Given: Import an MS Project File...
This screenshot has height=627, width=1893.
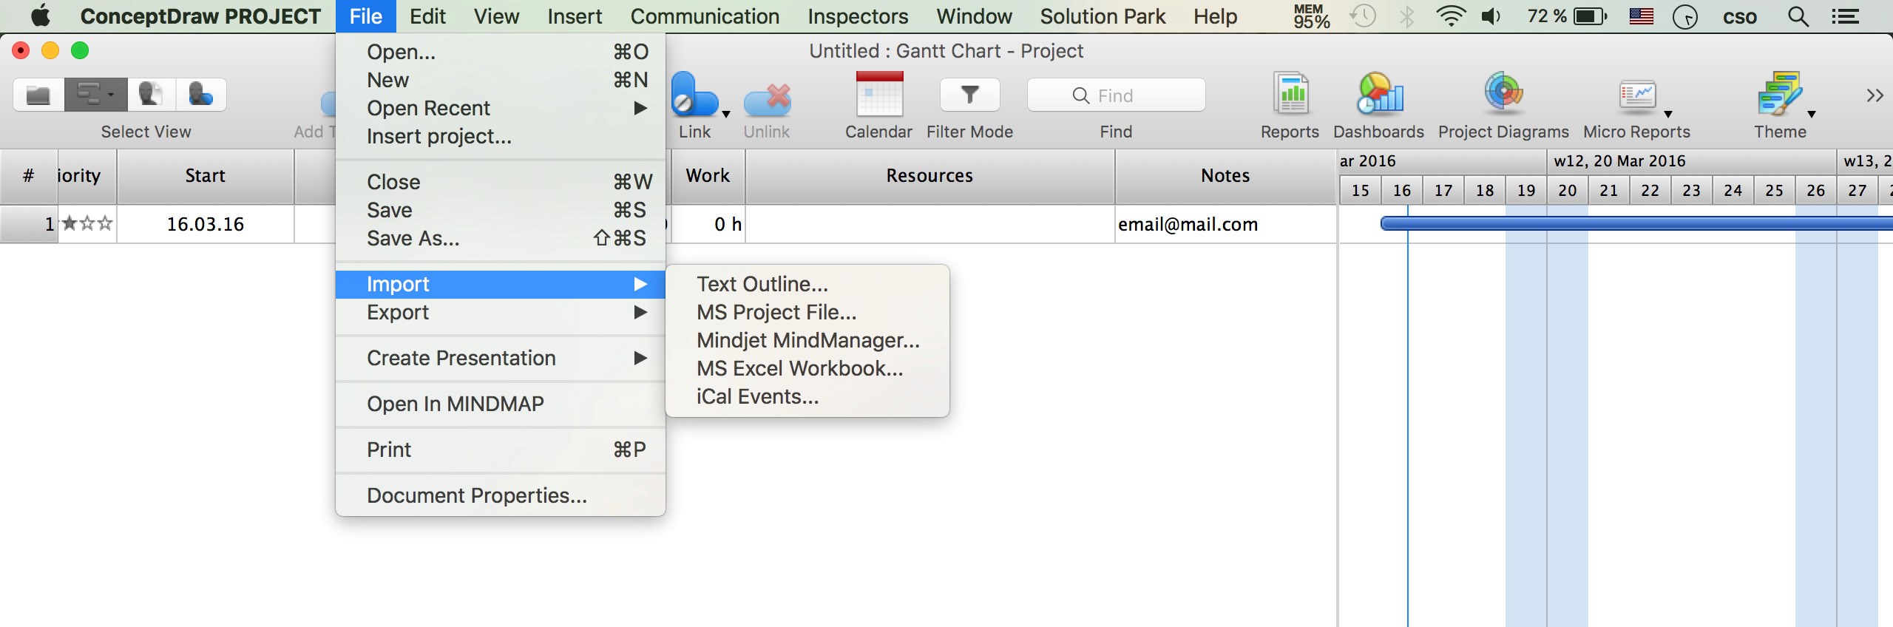Looking at the screenshot, I should 807,312.
